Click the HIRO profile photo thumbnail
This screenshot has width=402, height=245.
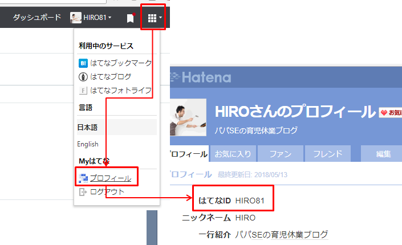coord(188,117)
